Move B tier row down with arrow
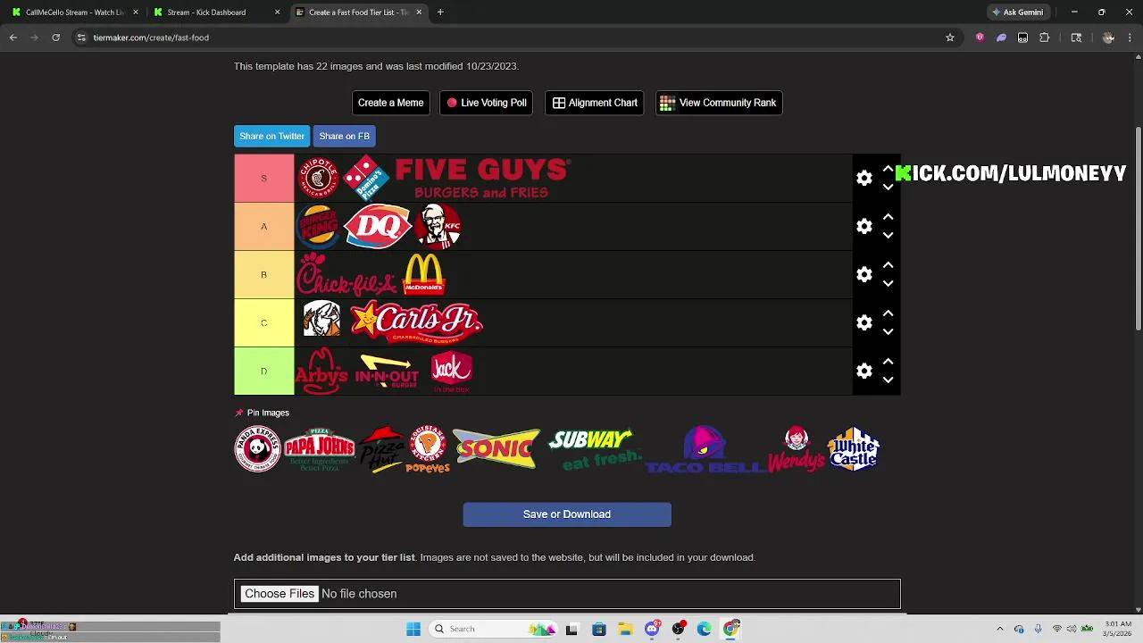1143x643 pixels. (888, 284)
